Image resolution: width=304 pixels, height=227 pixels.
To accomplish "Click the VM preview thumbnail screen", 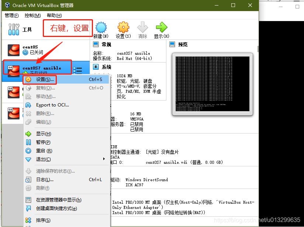I will coord(212,83).
